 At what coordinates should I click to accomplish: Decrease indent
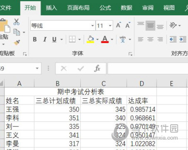(173, 39)
